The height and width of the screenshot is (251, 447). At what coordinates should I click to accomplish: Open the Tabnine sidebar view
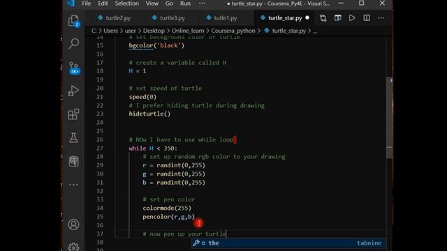tap(73, 161)
